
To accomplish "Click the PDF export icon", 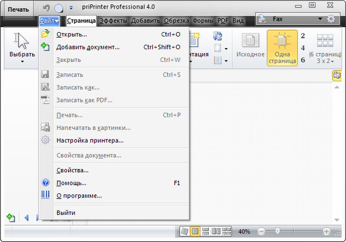I will pos(45,99).
